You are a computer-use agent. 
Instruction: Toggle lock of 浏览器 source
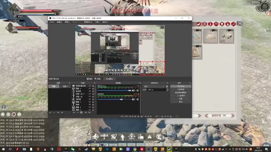click(x=93, y=99)
